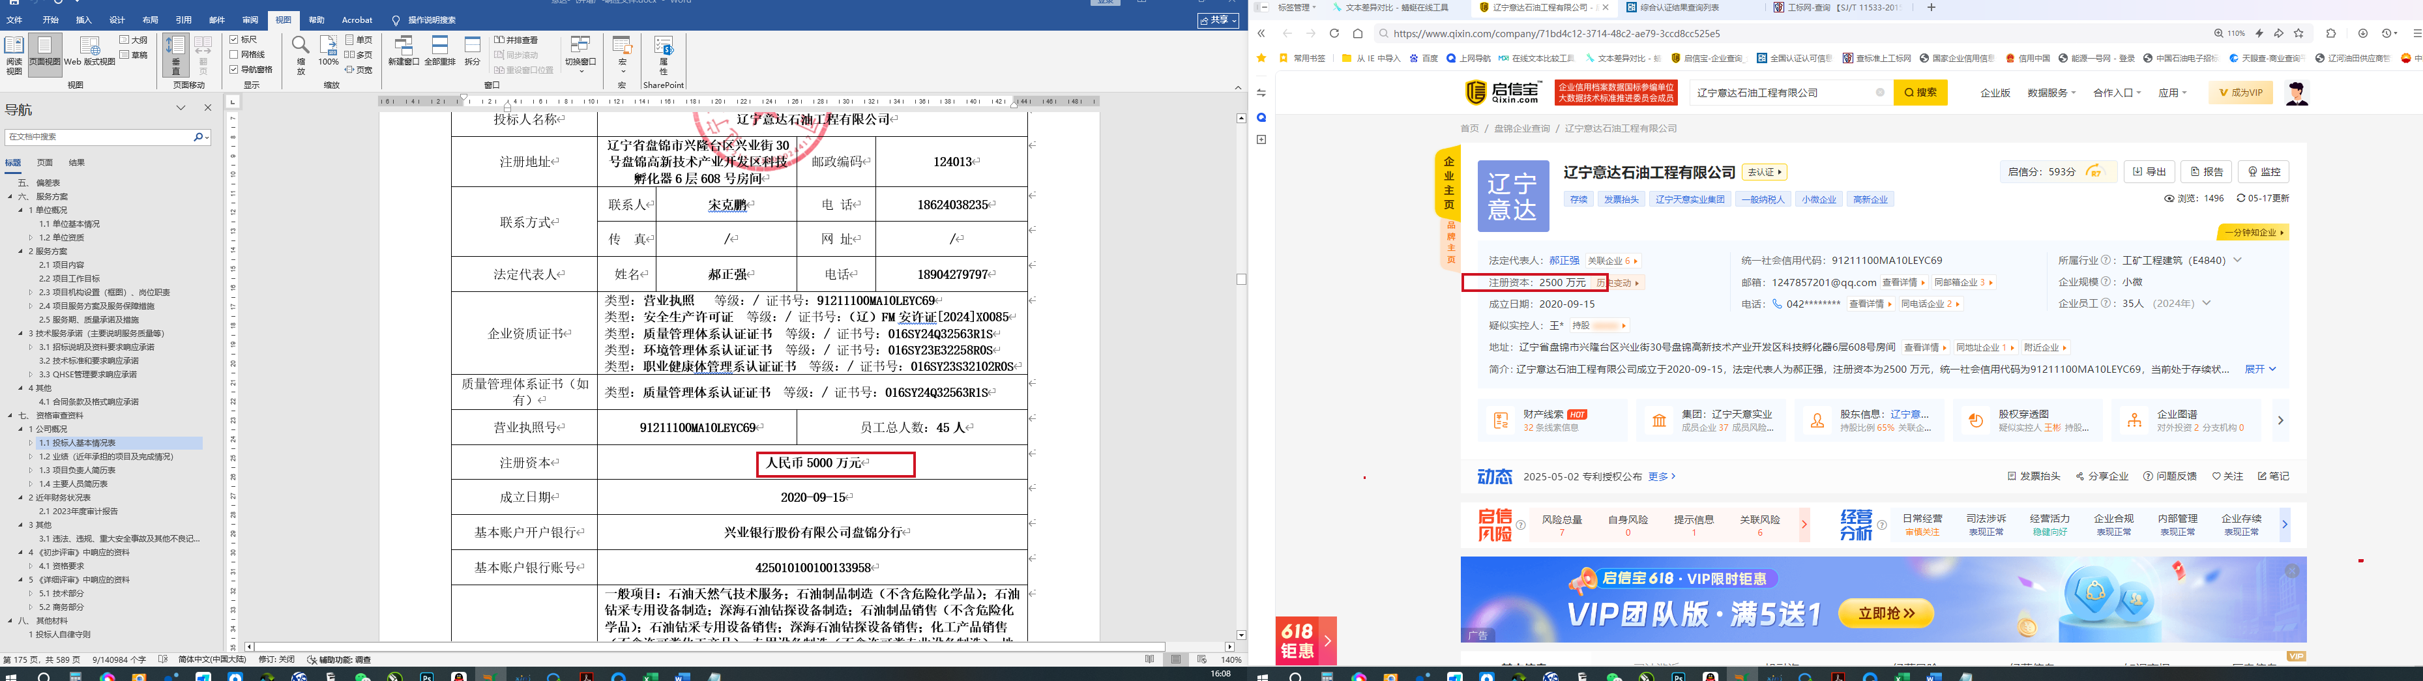Click the 去认证 badge
The height and width of the screenshot is (681, 2423).
coord(1765,172)
